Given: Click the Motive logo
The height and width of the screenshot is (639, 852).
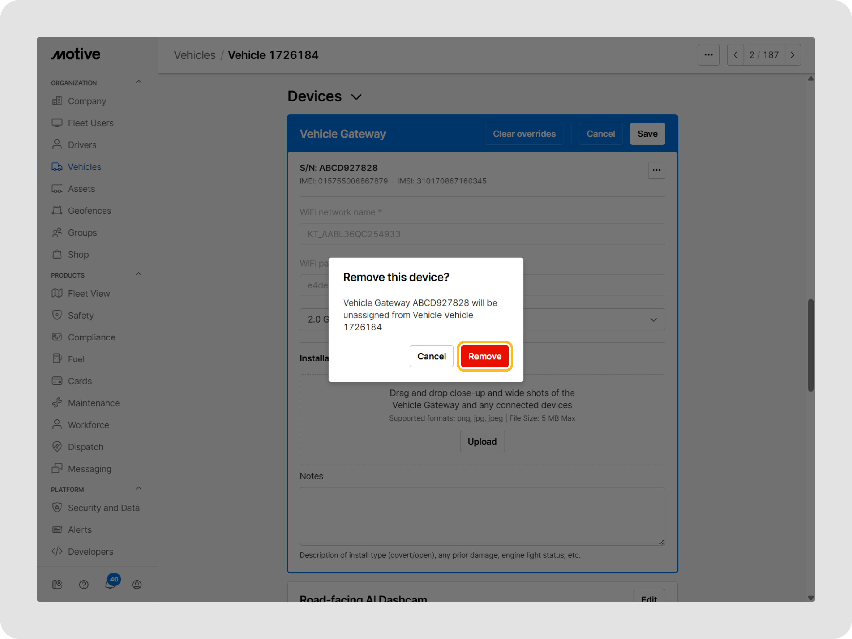Looking at the screenshot, I should tap(75, 54).
